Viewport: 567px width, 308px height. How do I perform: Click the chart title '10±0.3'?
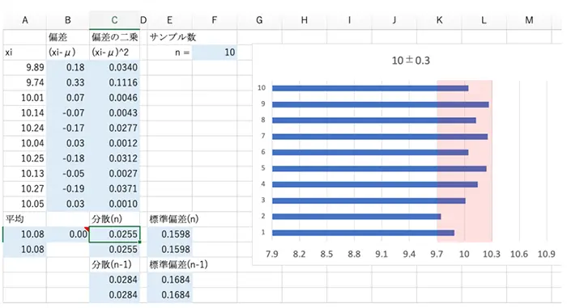pos(411,61)
